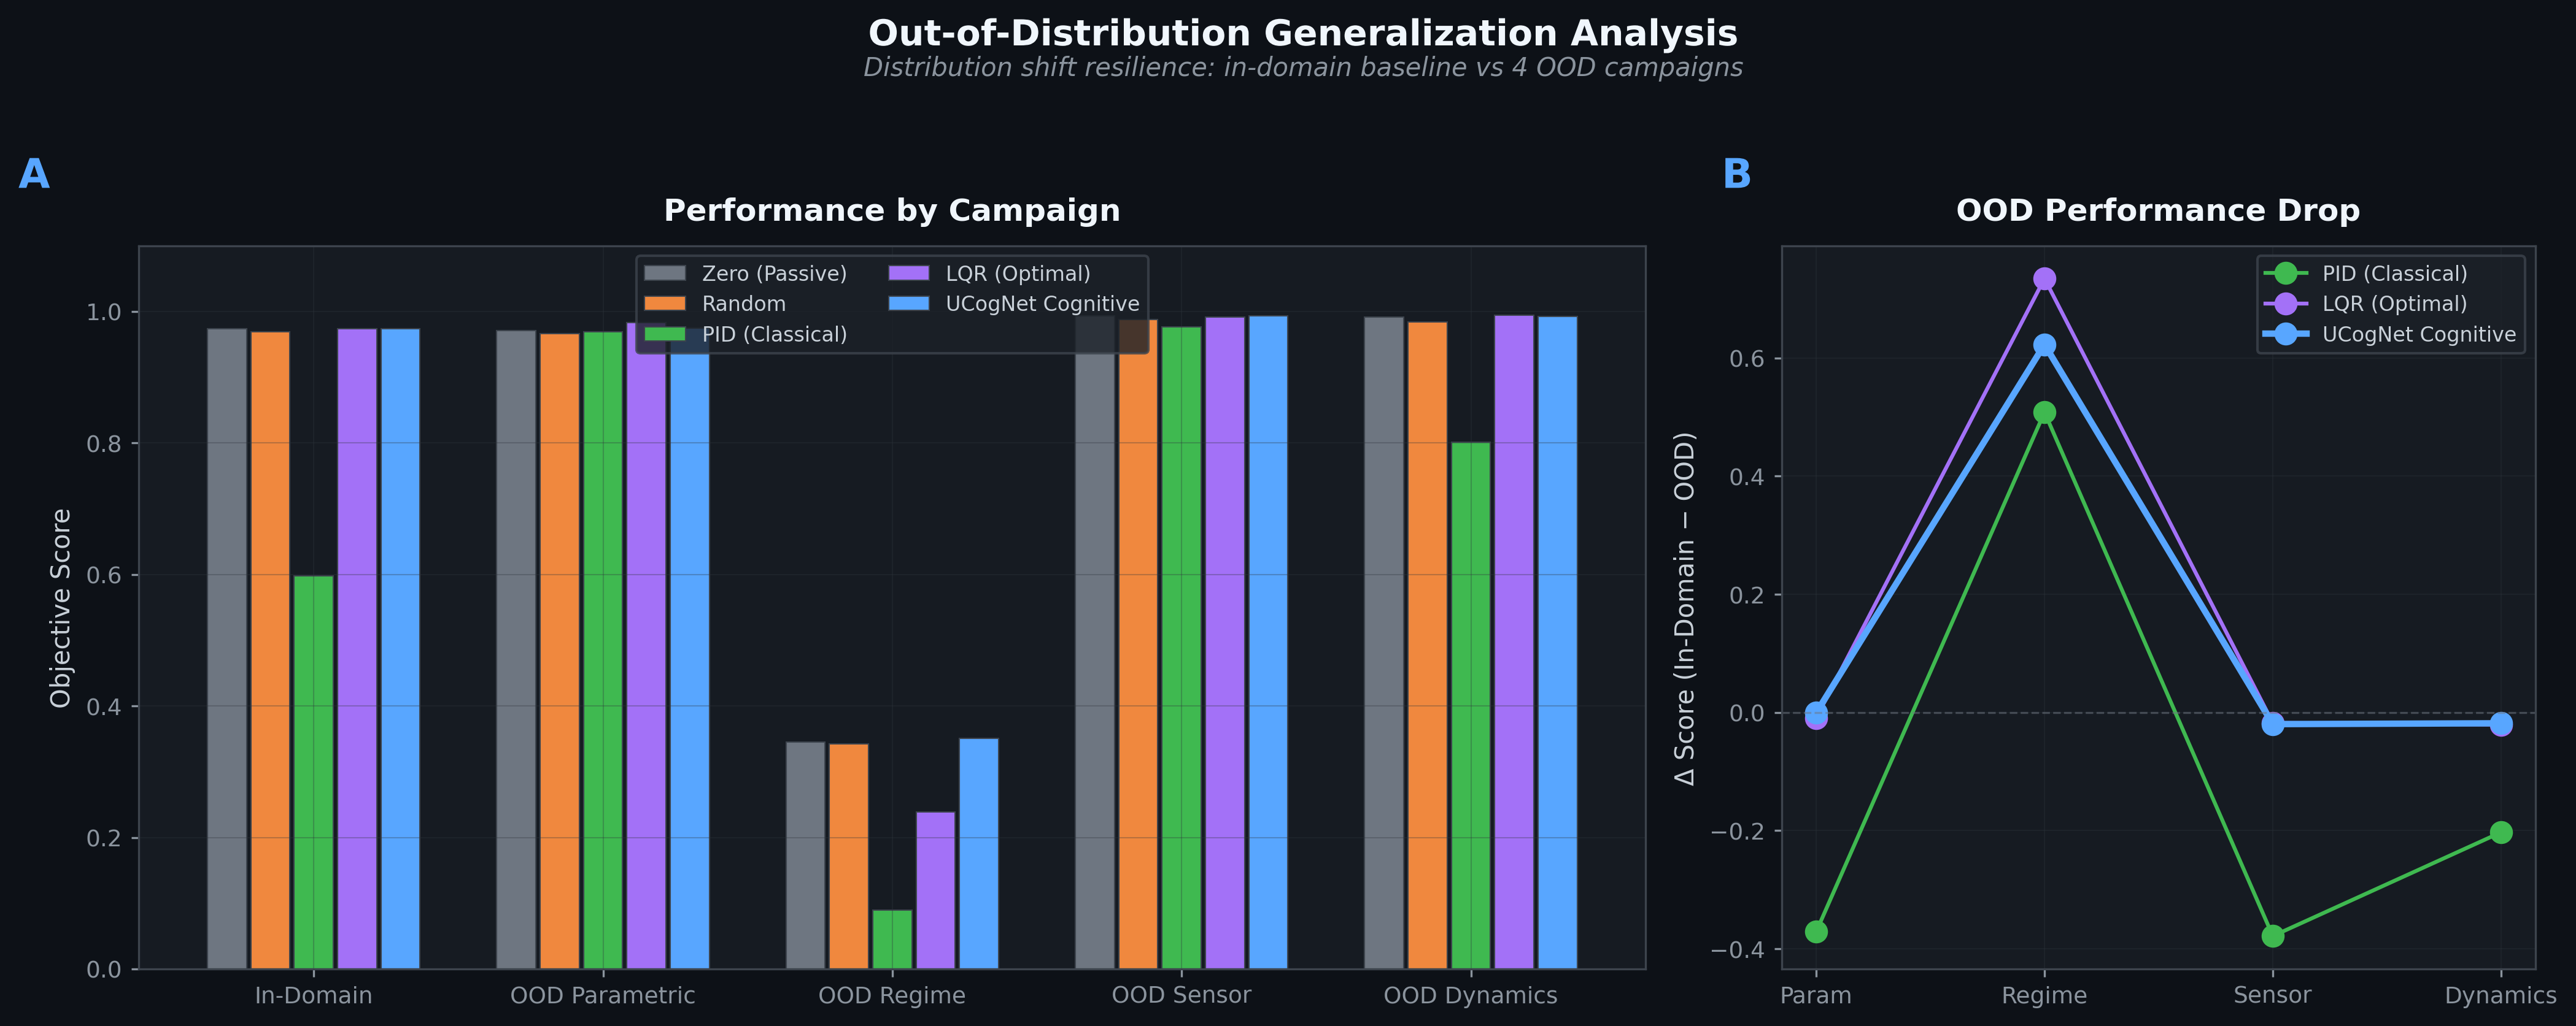Click the orange Random bar in OOD Regime
Image resolution: width=2576 pixels, height=1026 pixels.
point(849,856)
